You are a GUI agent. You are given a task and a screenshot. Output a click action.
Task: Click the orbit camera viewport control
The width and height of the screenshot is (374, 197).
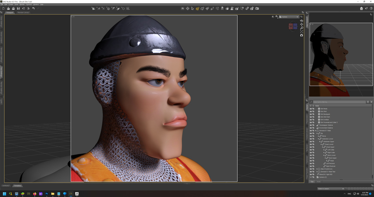[x=302, y=20]
